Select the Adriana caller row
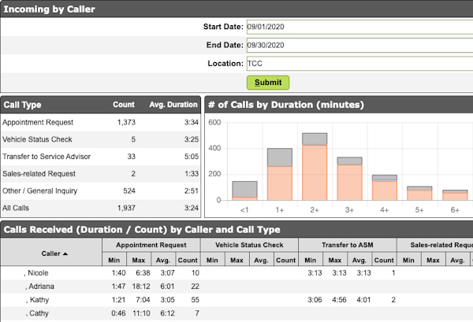Image resolution: width=473 pixels, height=322 pixels. point(40,287)
